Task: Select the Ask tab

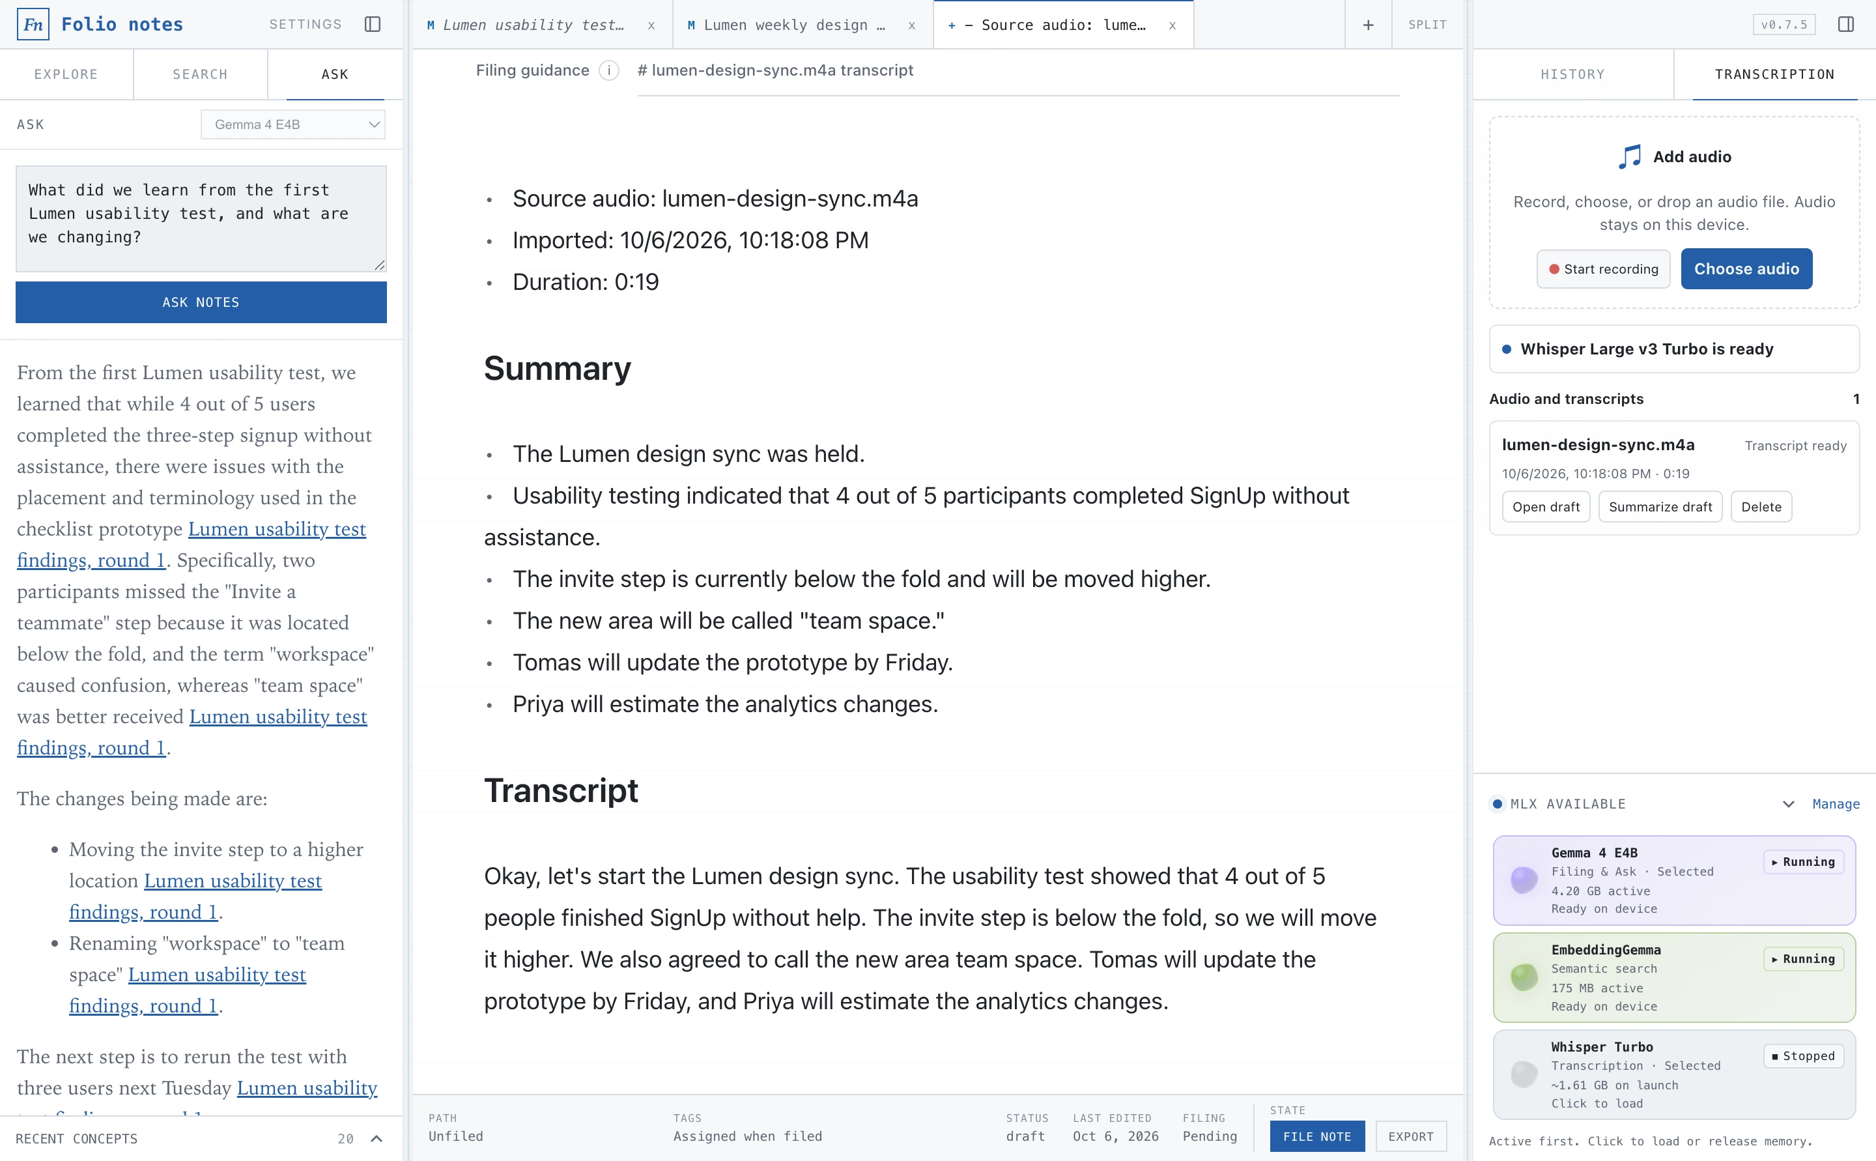Action: pos(335,74)
